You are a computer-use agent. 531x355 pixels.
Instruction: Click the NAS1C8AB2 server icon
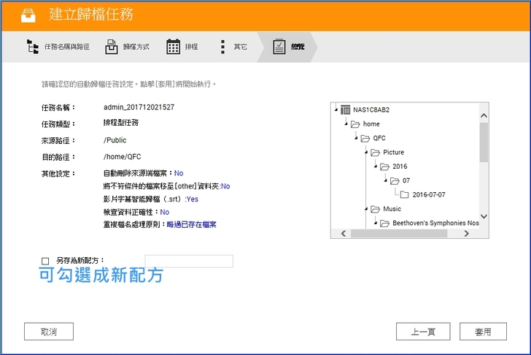click(345, 110)
